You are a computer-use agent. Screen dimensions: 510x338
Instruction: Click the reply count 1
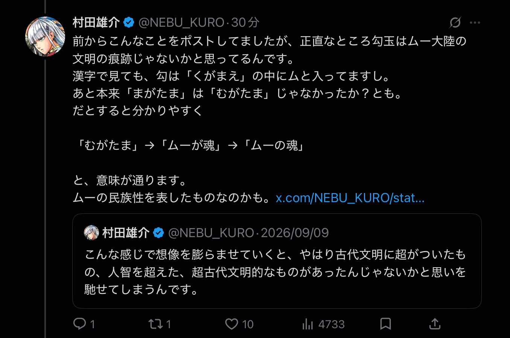coord(93,324)
